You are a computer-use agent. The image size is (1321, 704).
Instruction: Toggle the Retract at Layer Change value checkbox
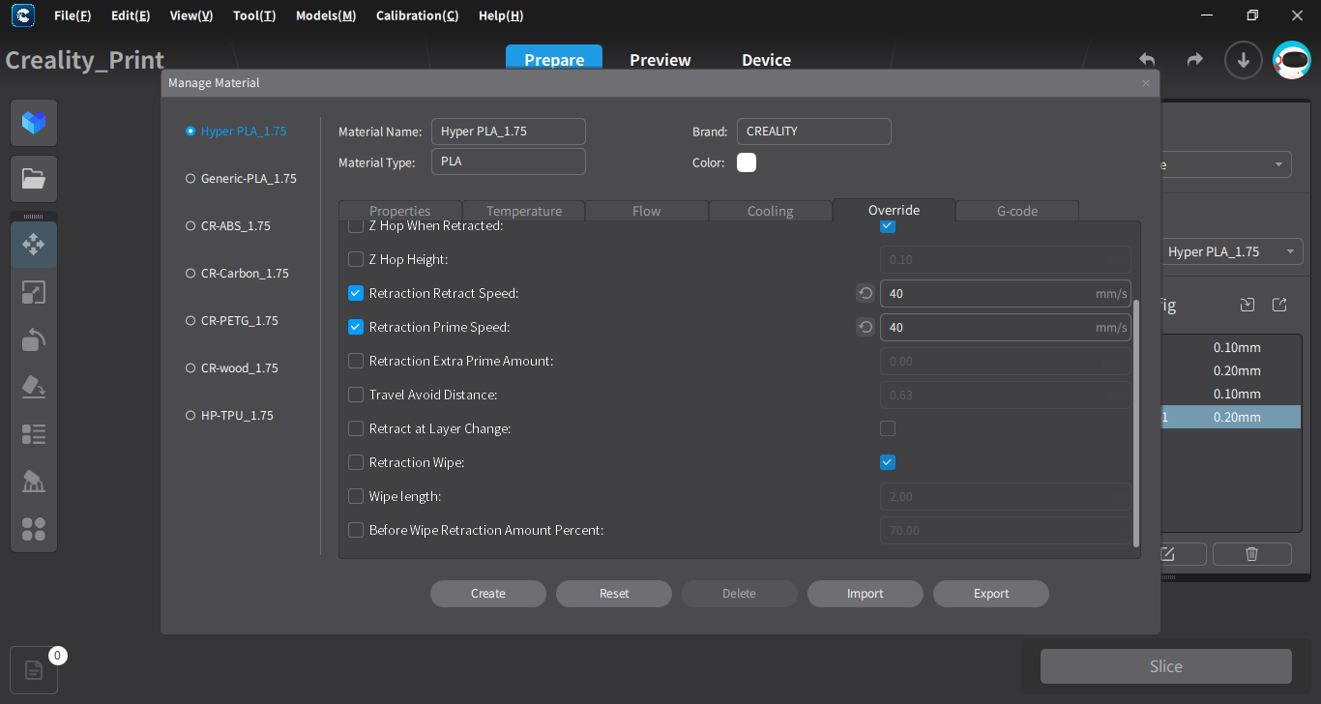click(x=888, y=428)
